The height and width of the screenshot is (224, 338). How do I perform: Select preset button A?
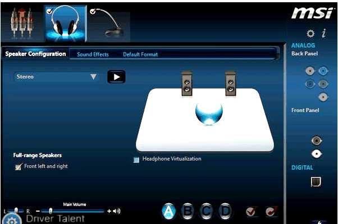169,211
